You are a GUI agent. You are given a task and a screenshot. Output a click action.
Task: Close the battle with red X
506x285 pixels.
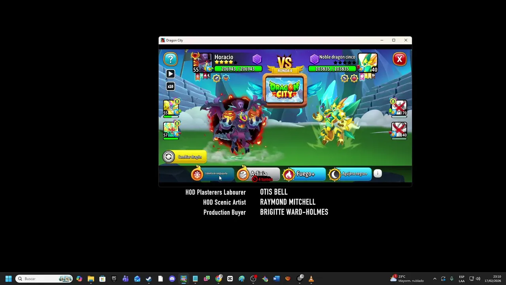tap(399, 59)
